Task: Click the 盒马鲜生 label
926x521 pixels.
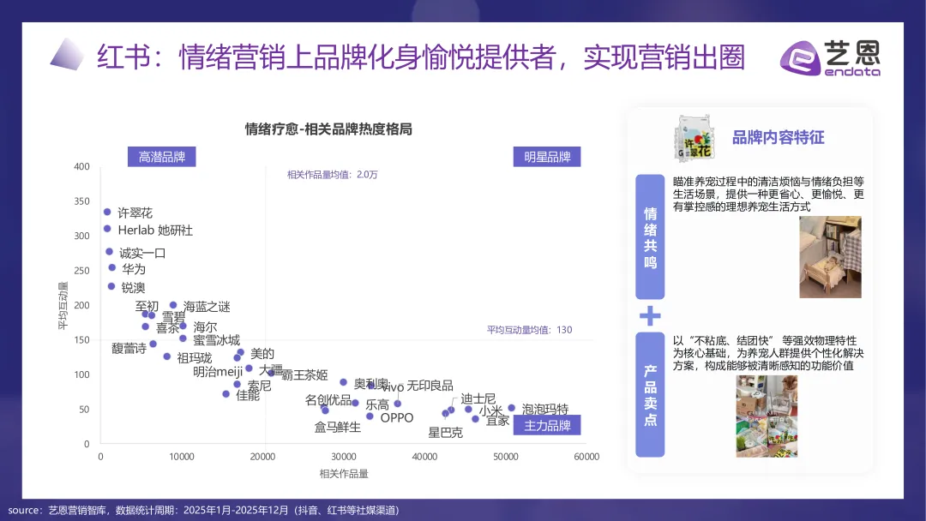Action: 337,428
